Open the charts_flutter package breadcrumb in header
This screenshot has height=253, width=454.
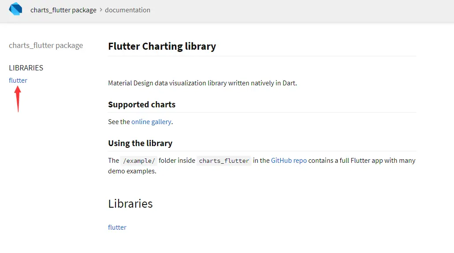pyautogui.click(x=63, y=10)
